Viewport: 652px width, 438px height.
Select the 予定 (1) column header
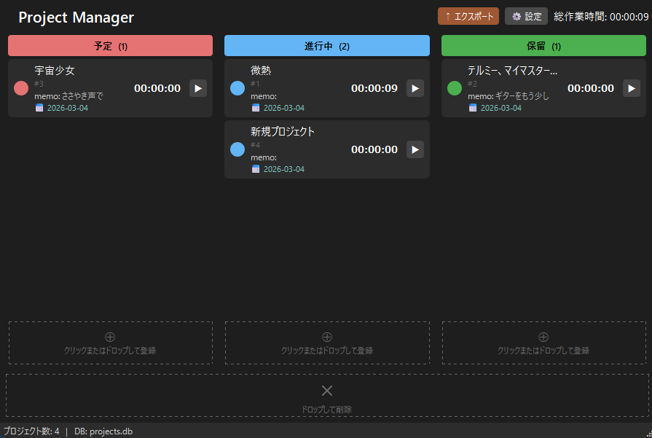pos(110,46)
